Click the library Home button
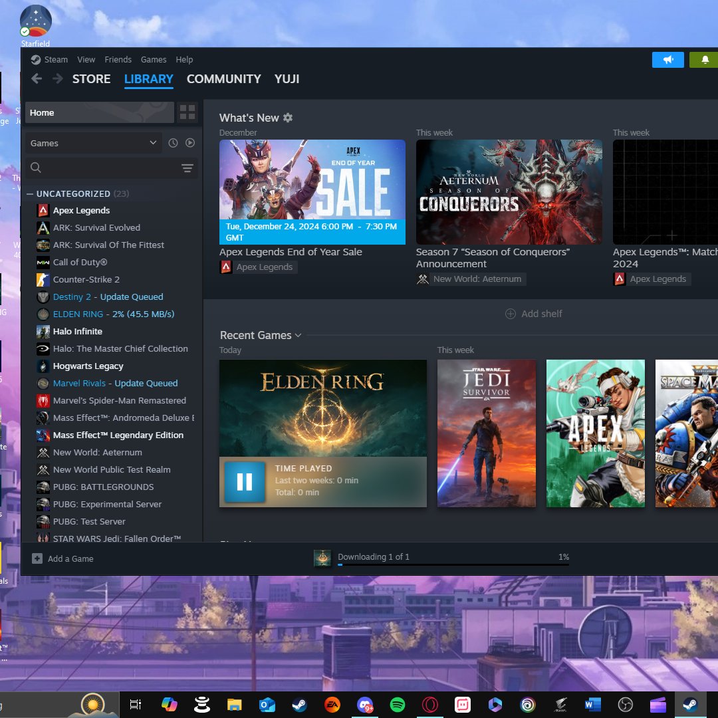 click(x=99, y=112)
